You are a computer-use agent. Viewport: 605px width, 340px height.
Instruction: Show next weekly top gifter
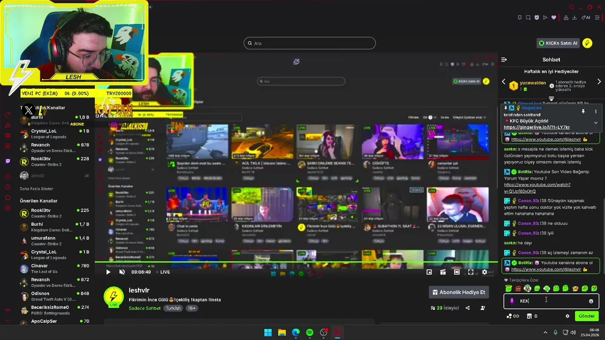[599, 82]
